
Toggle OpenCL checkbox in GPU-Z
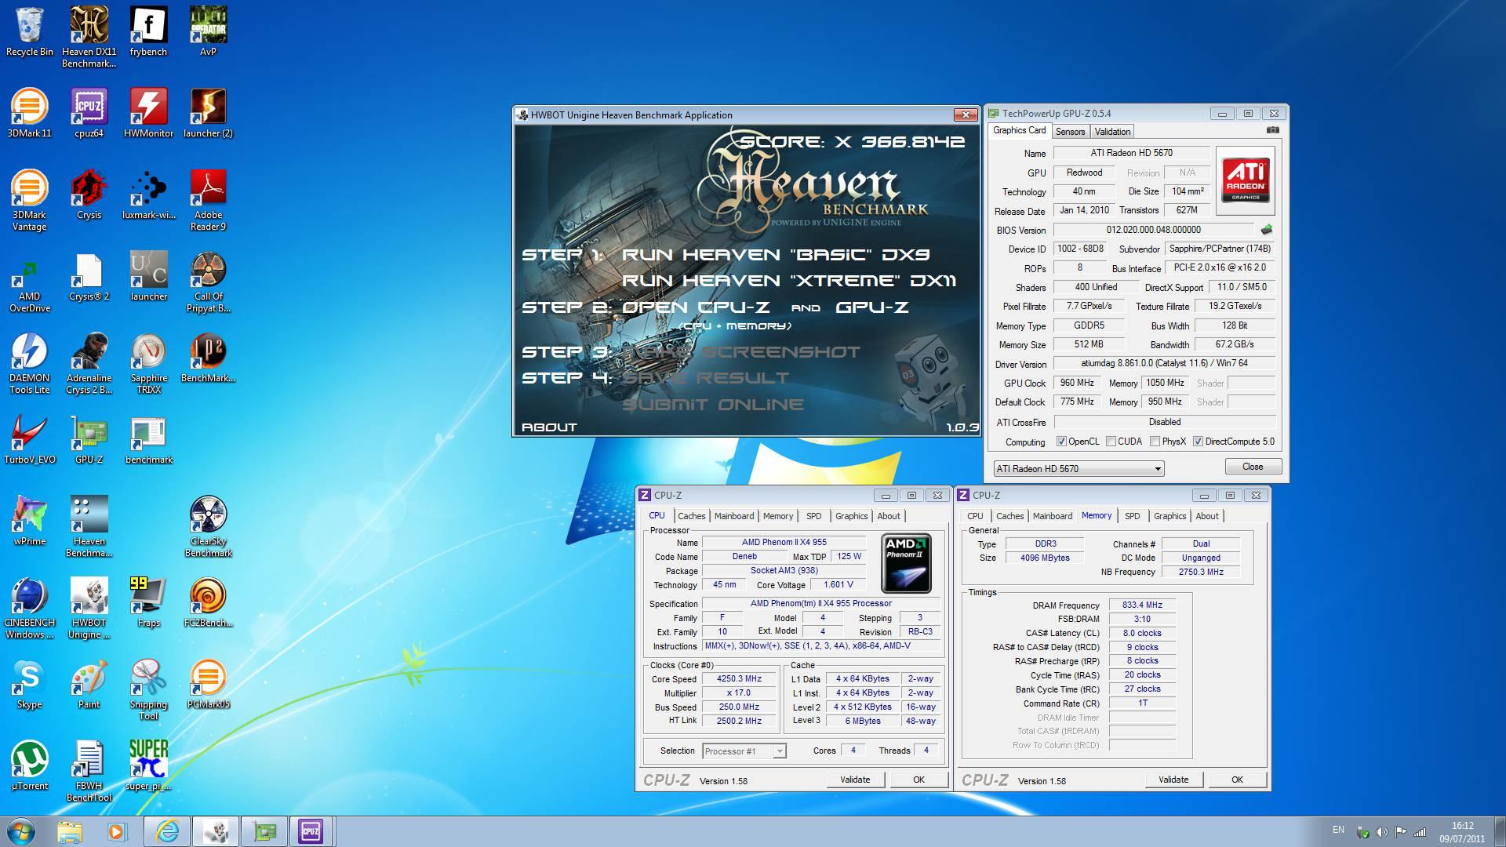click(1061, 442)
